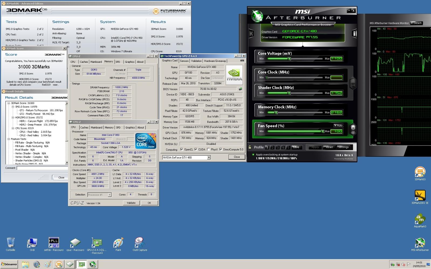This screenshot has height=269, width=431.
Task: Click the Comment input field
Action: pos(42,168)
